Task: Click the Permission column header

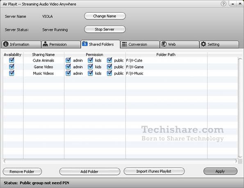Action: click(x=94, y=55)
